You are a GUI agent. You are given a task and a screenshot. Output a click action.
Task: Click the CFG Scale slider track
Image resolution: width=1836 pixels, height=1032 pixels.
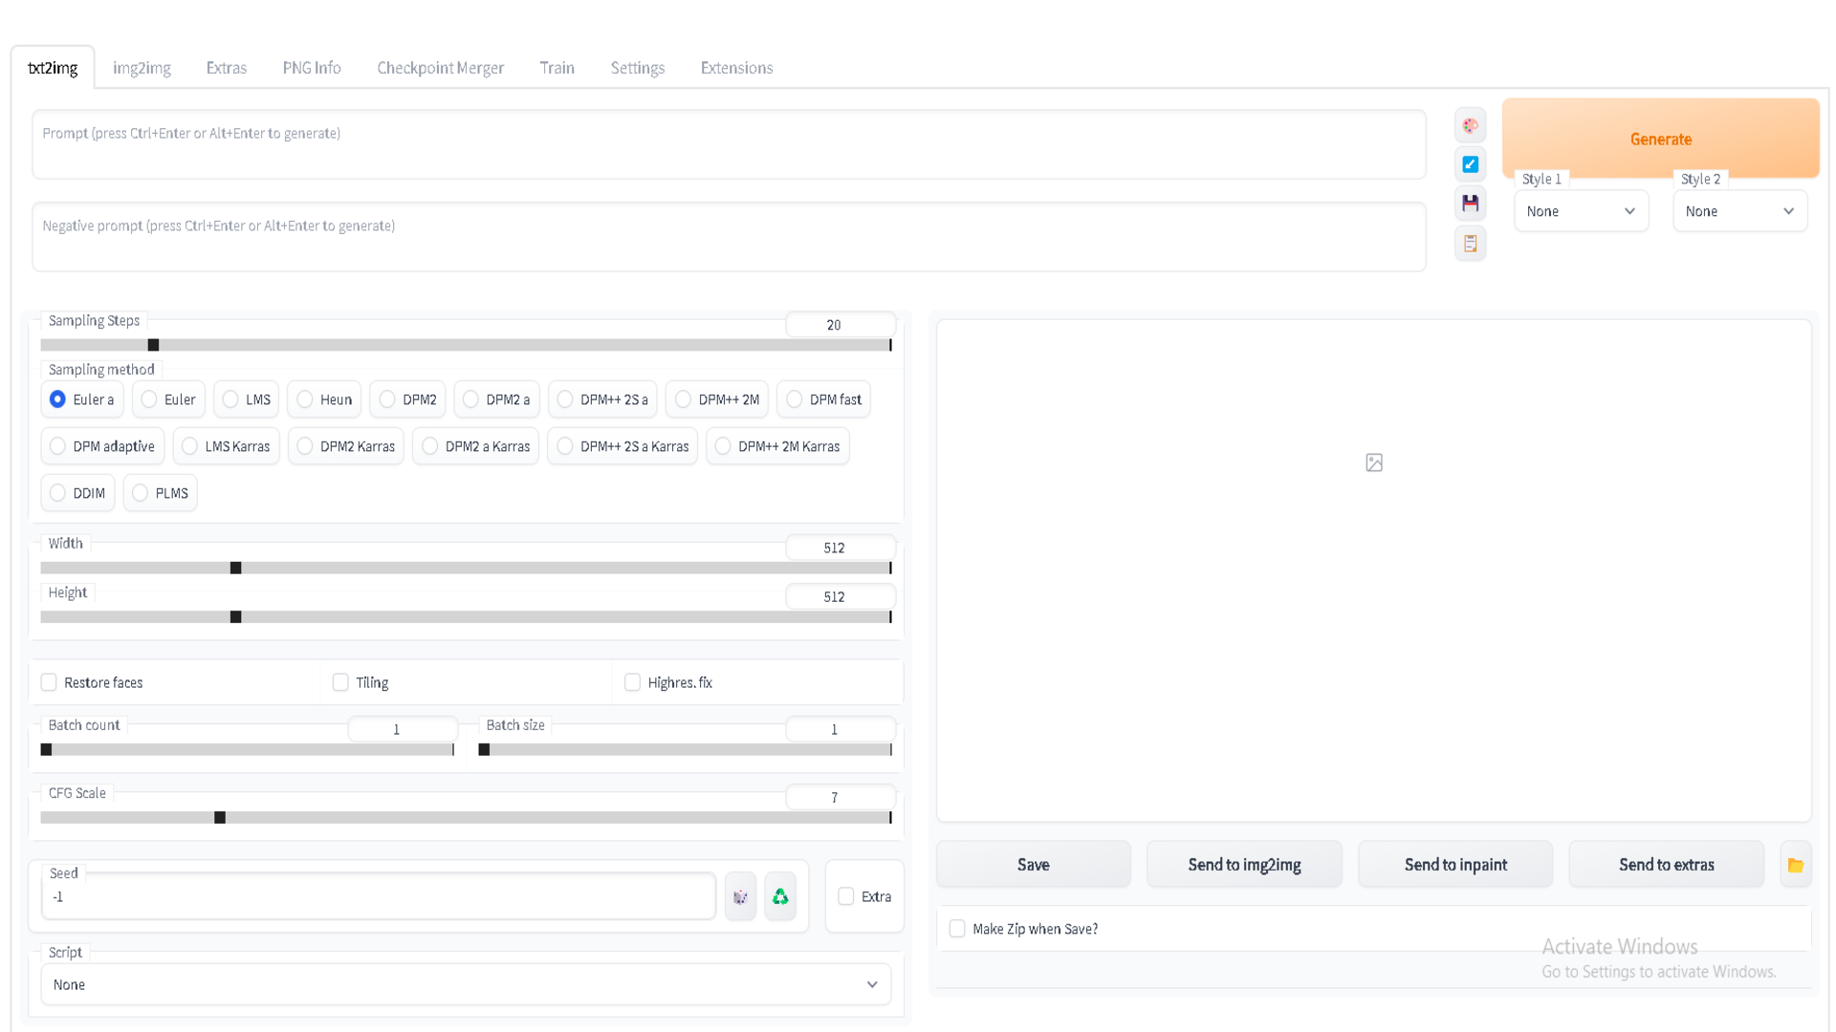[x=466, y=818]
